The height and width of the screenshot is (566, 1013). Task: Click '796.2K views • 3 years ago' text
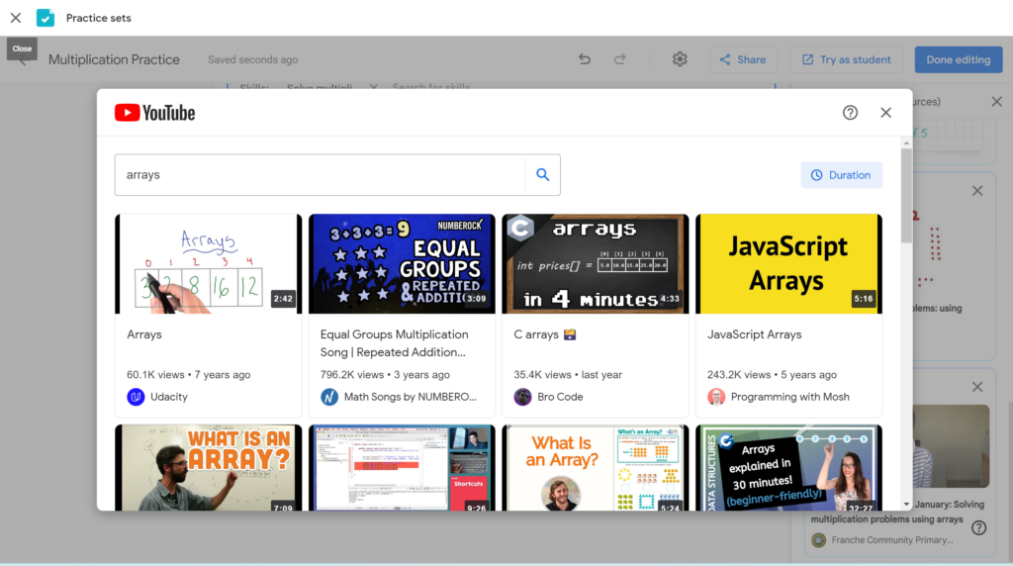coord(385,375)
